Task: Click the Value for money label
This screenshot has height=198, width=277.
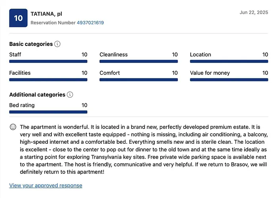Action: [210, 73]
